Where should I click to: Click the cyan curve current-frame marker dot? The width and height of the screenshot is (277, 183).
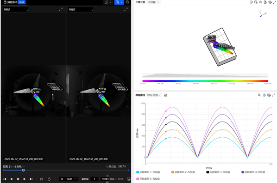click(x=166, y=139)
